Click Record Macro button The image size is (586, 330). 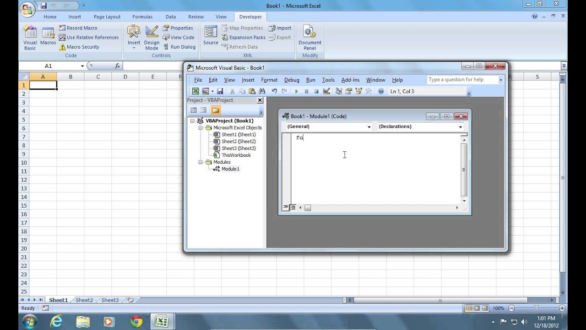[x=78, y=28]
